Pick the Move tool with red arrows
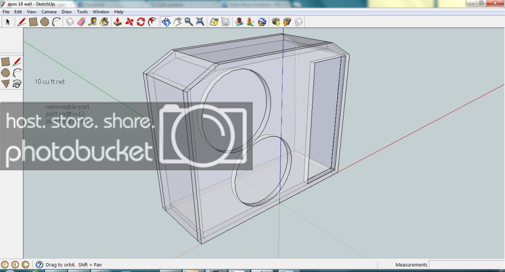The height and width of the screenshot is (272, 505). tap(129, 22)
